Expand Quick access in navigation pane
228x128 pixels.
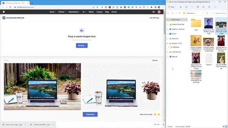(167, 20)
